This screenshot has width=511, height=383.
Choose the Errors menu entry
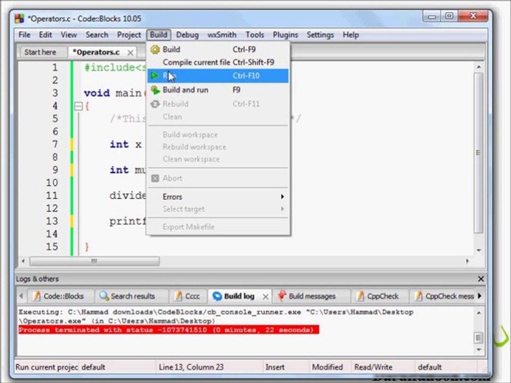218,197
